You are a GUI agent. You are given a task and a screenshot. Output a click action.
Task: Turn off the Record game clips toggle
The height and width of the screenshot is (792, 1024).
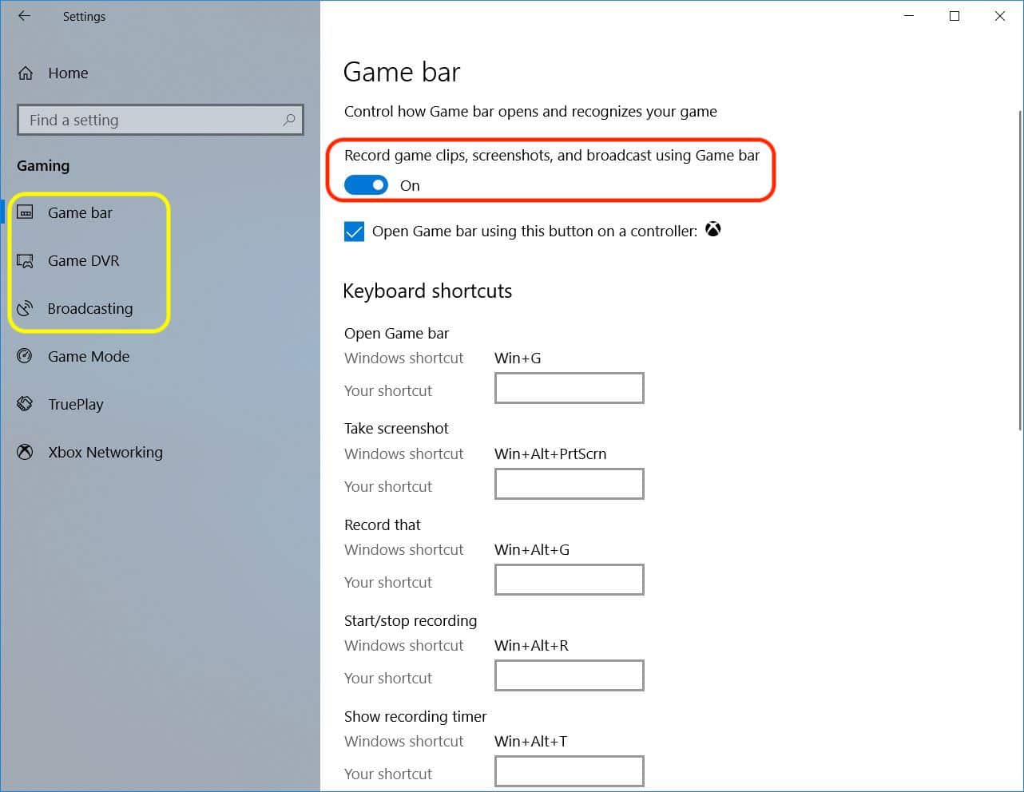pyautogui.click(x=366, y=184)
